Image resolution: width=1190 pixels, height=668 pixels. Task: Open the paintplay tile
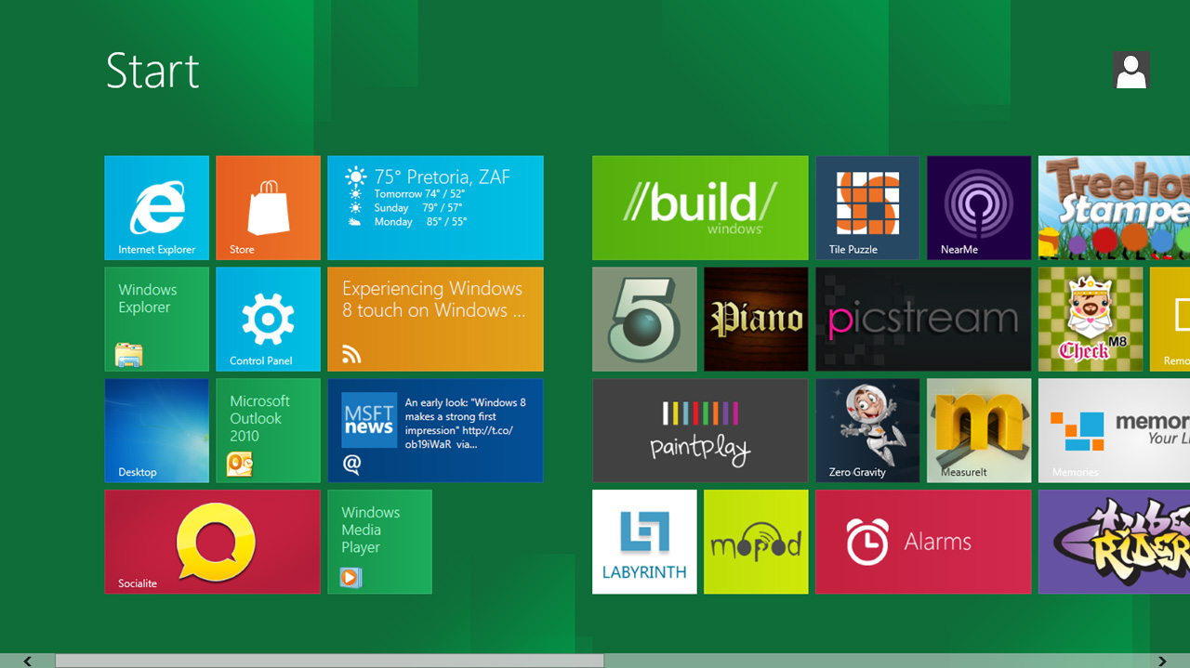coord(700,430)
